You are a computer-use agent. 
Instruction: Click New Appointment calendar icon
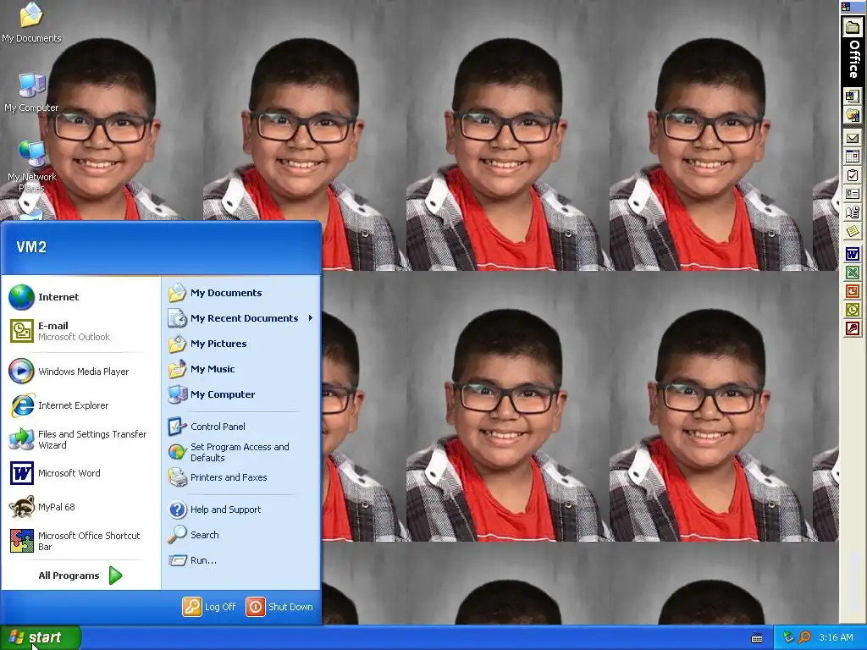852,157
